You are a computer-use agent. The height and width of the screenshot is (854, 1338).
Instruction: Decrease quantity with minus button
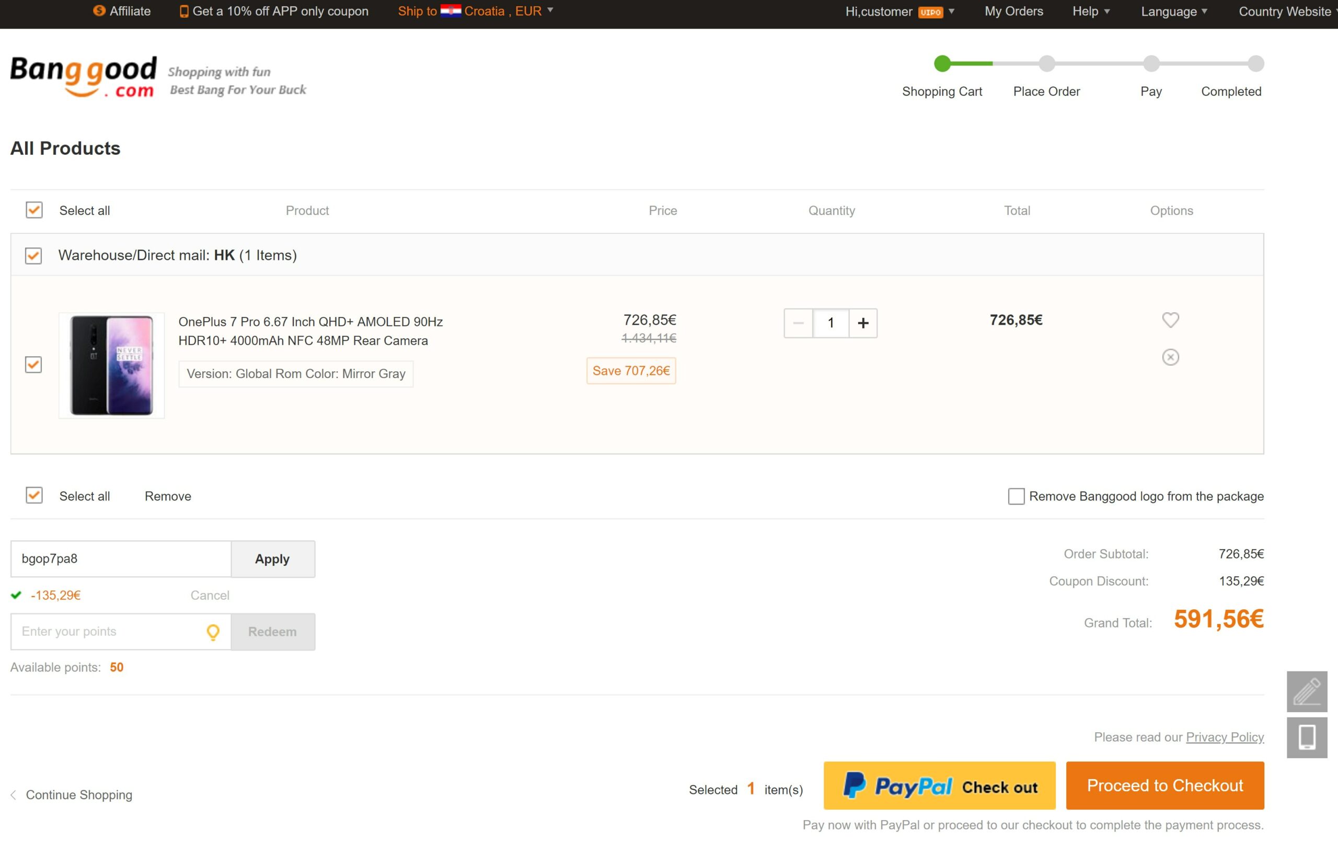click(x=798, y=323)
